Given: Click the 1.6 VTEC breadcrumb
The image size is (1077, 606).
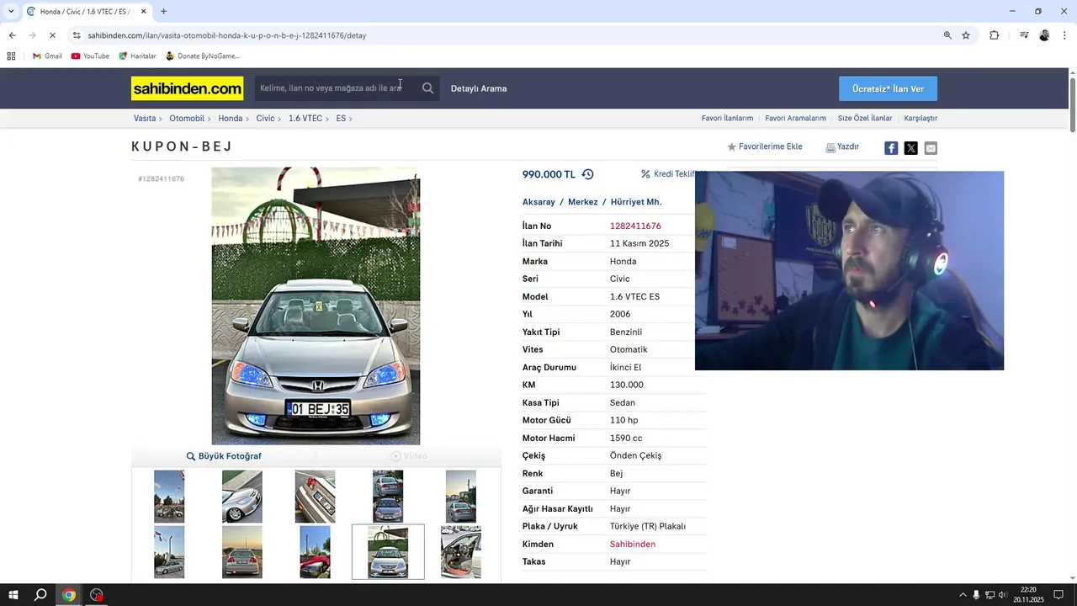Looking at the screenshot, I should [305, 119].
